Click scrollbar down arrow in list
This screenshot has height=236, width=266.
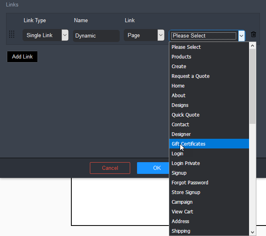coord(253,232)
